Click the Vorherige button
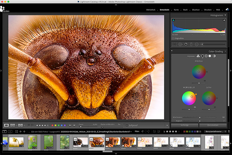This screenshot has width=232, height=155. point(184,125)
